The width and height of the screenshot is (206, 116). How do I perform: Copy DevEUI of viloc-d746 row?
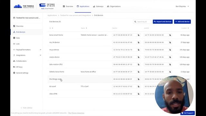[138, 94]
